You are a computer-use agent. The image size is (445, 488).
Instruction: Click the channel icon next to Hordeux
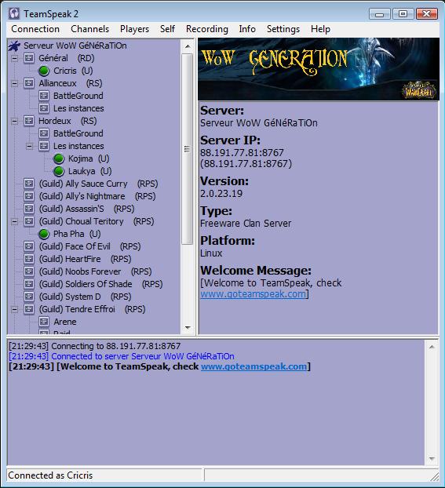click(29, 121)
